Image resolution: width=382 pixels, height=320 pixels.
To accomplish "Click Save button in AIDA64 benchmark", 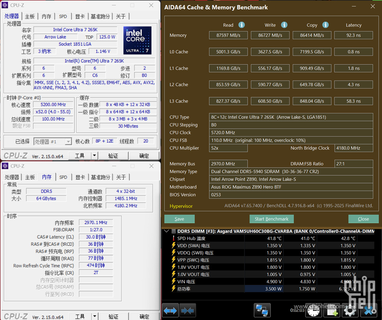I will pos(180,219).
